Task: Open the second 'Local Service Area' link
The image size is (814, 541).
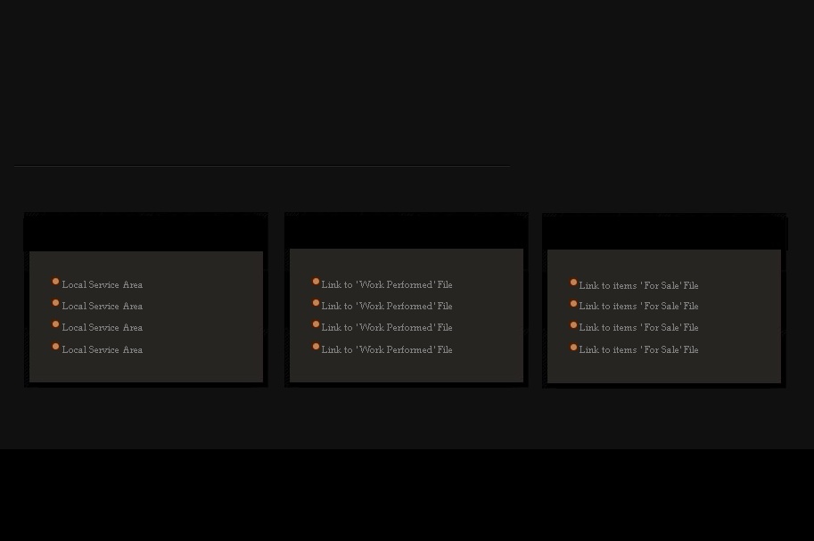Action: (102, 307)
